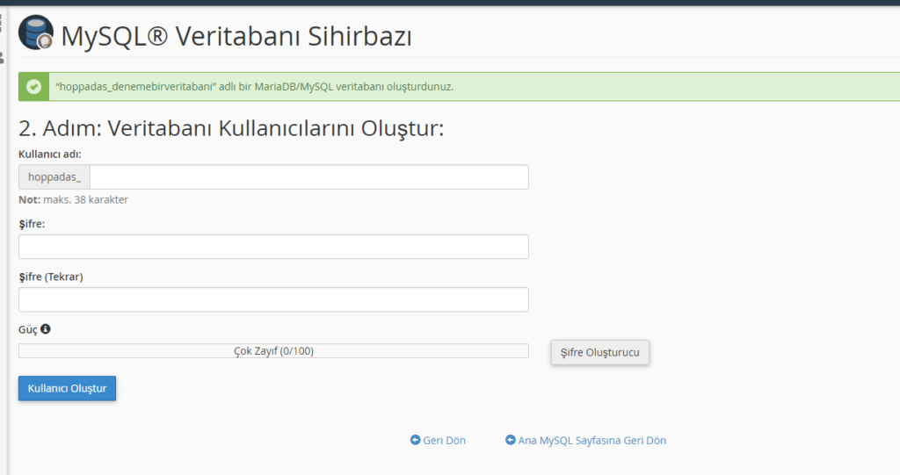Viewport: 900px width, 475px height.
Task: Click the green success checkmark icon
Action: pyautogui.click(x=34, y=87)
